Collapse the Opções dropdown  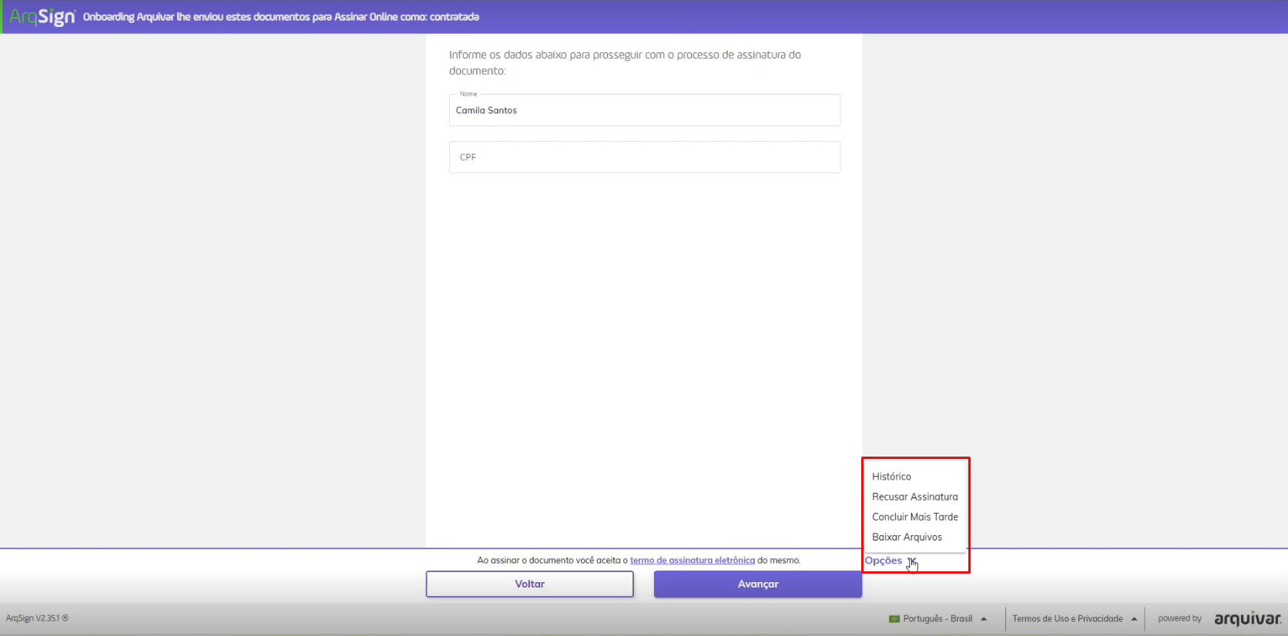click(x=891, y=561)
